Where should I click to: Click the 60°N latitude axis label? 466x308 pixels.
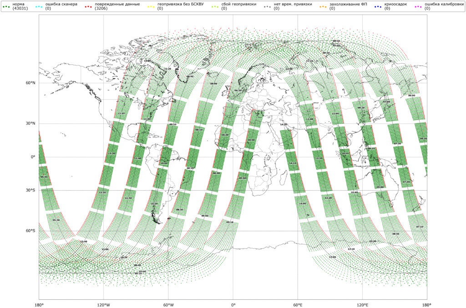(x=30, y=83)
